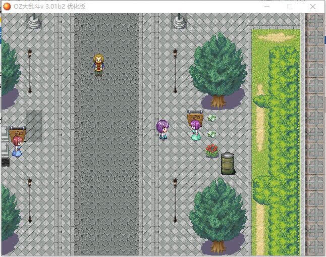Viewport: 326px width, 257px height.
Task: Click the orange app icon in title bar
Action: coord(7,7)
